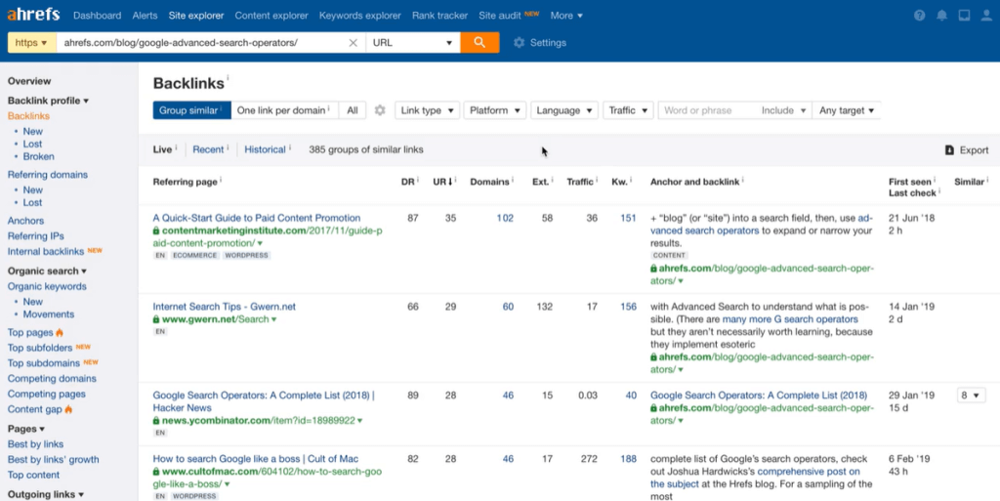1000x501 pixels.
Task: Collapse the Backlink profile section
Action: click(x=48, y=100)
